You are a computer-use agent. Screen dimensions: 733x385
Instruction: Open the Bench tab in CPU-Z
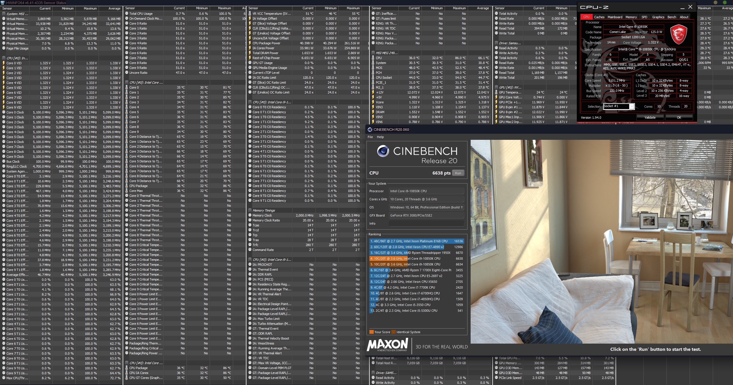click(672, 17)
